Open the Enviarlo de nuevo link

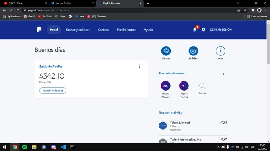click(x=172, y=73)
